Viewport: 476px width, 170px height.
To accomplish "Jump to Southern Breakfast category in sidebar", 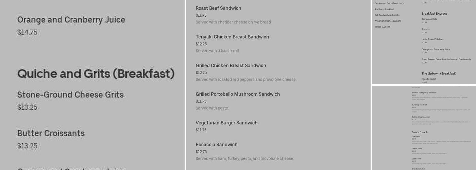I will tap(384, 9).
